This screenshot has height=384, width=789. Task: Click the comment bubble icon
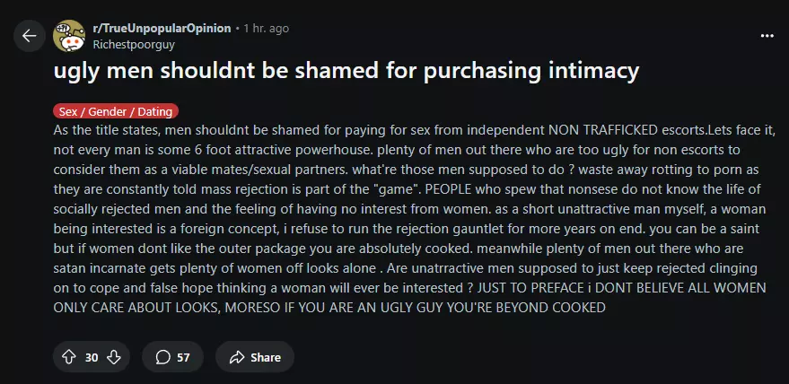pos(162,357)
